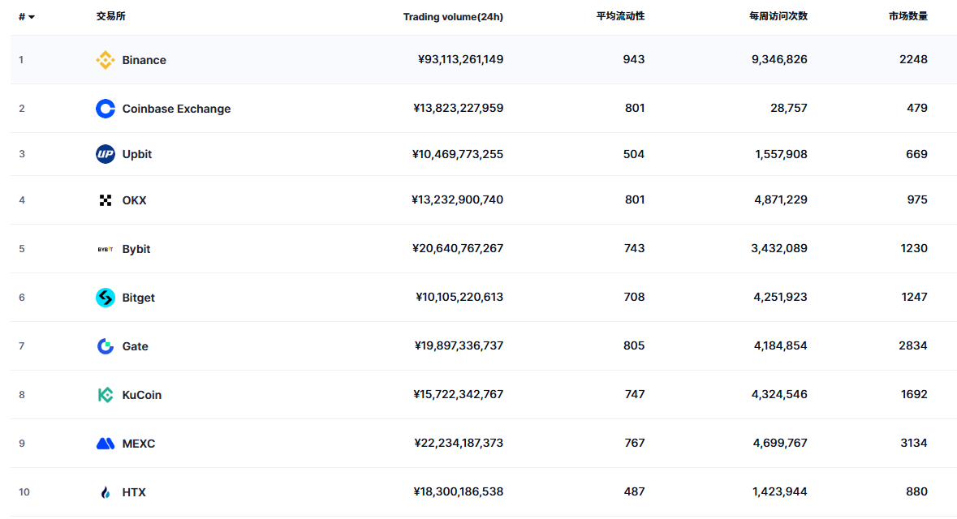Click the Binance logo icon

point(106,60)
